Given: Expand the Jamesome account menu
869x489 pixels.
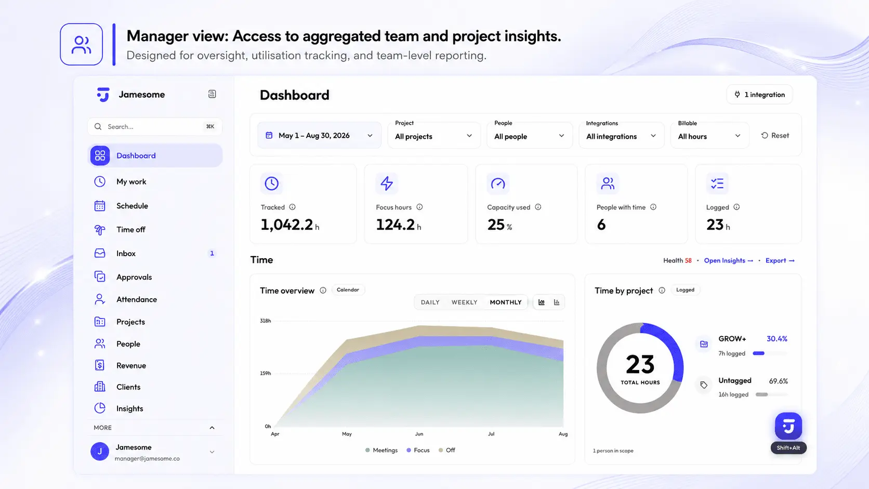Looking at the screenshot, I should (x=212, y=452).
